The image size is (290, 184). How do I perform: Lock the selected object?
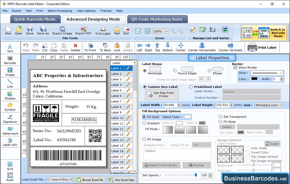(x=117, y=47)
